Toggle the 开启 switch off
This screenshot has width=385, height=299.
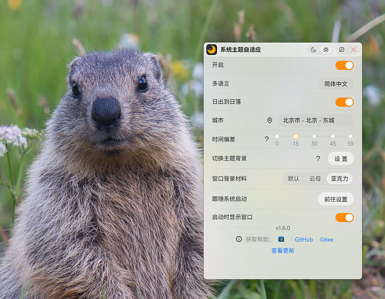(x=344, y=66)
